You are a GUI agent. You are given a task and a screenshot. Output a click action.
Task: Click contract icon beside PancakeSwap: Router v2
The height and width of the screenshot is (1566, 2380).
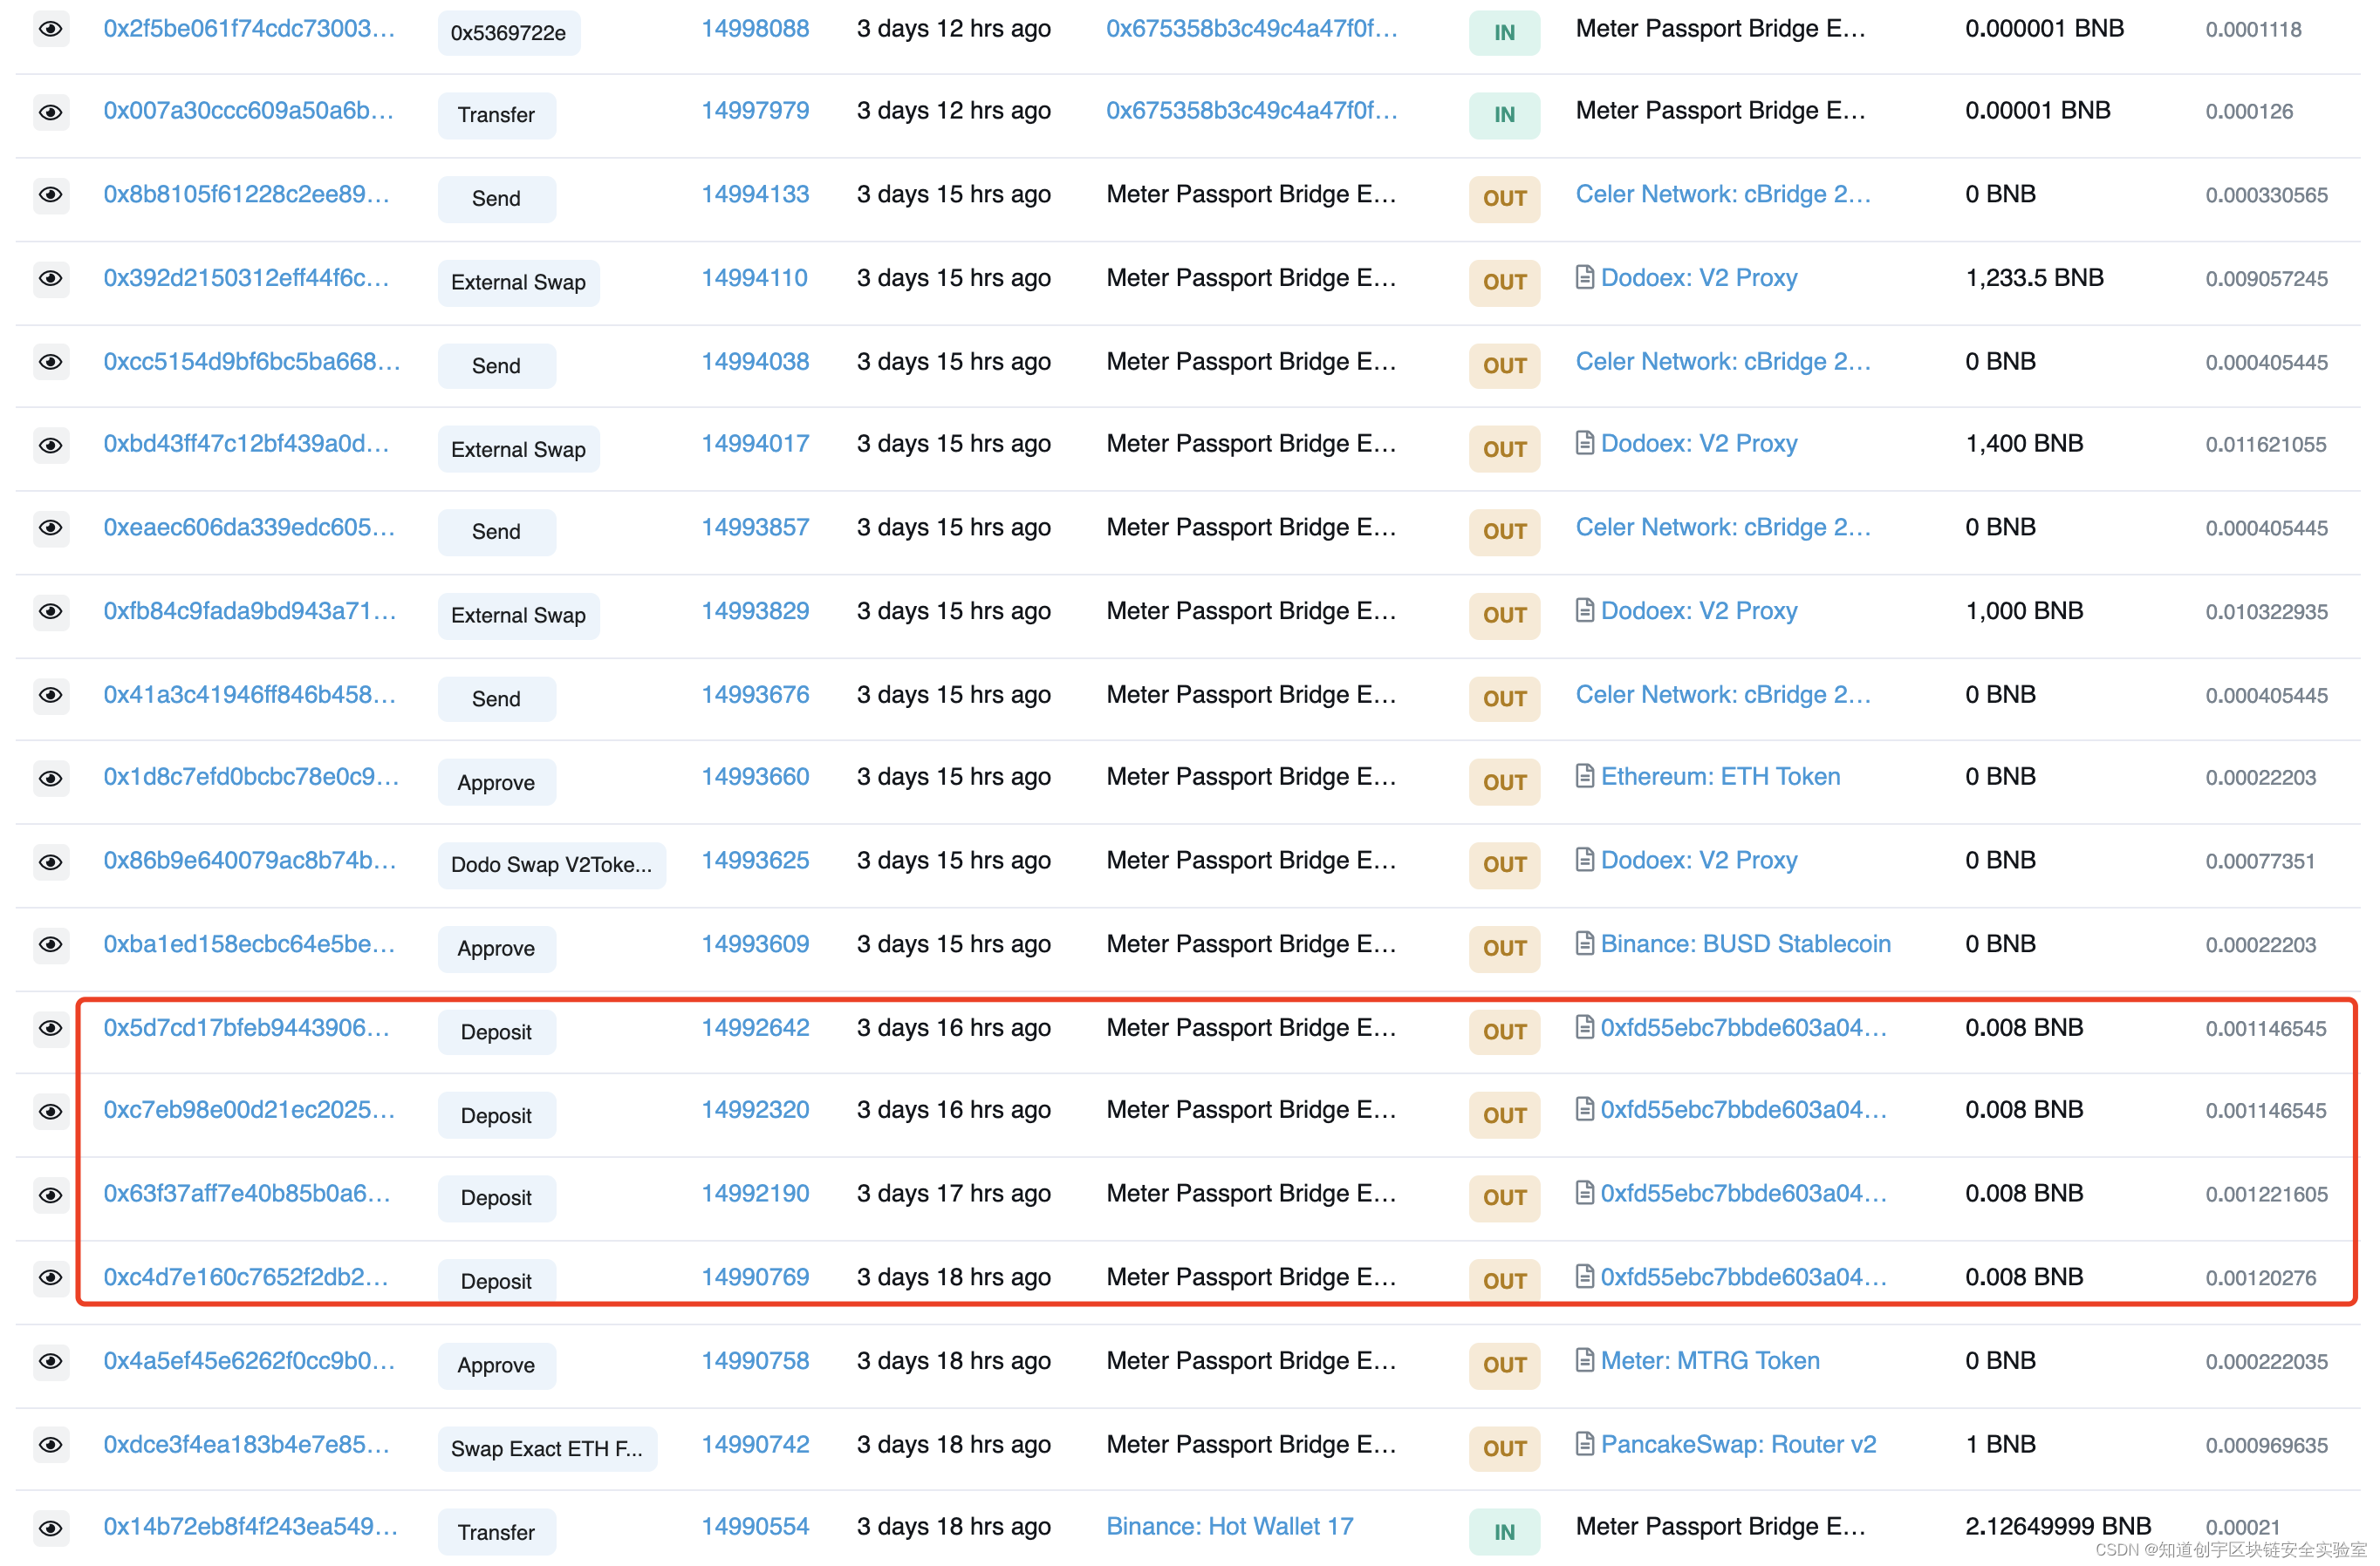1584,1444
